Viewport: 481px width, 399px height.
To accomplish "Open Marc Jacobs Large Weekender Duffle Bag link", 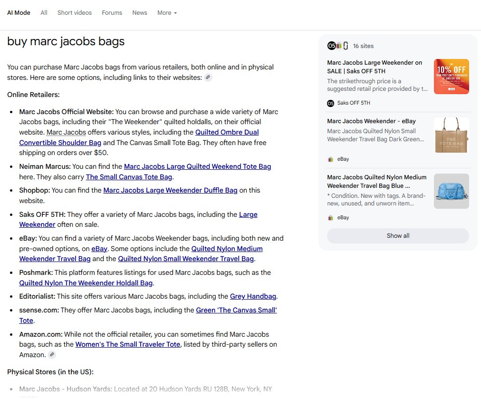I will (170, 190).
